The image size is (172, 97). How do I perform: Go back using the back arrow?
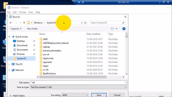(11, 23)
